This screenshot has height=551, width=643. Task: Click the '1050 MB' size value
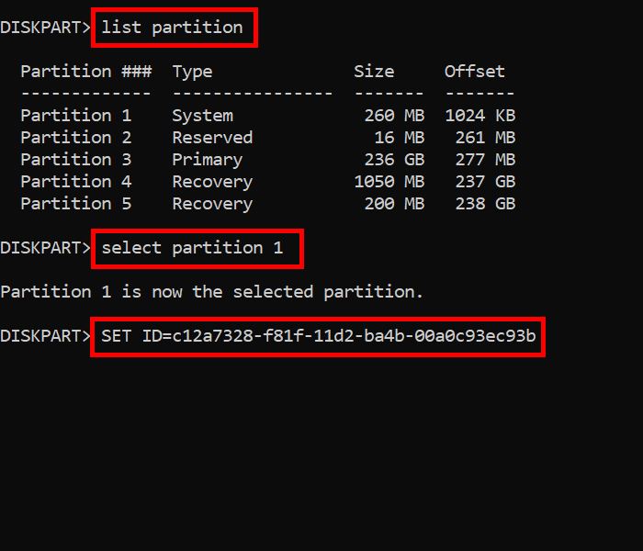(389, 182)
